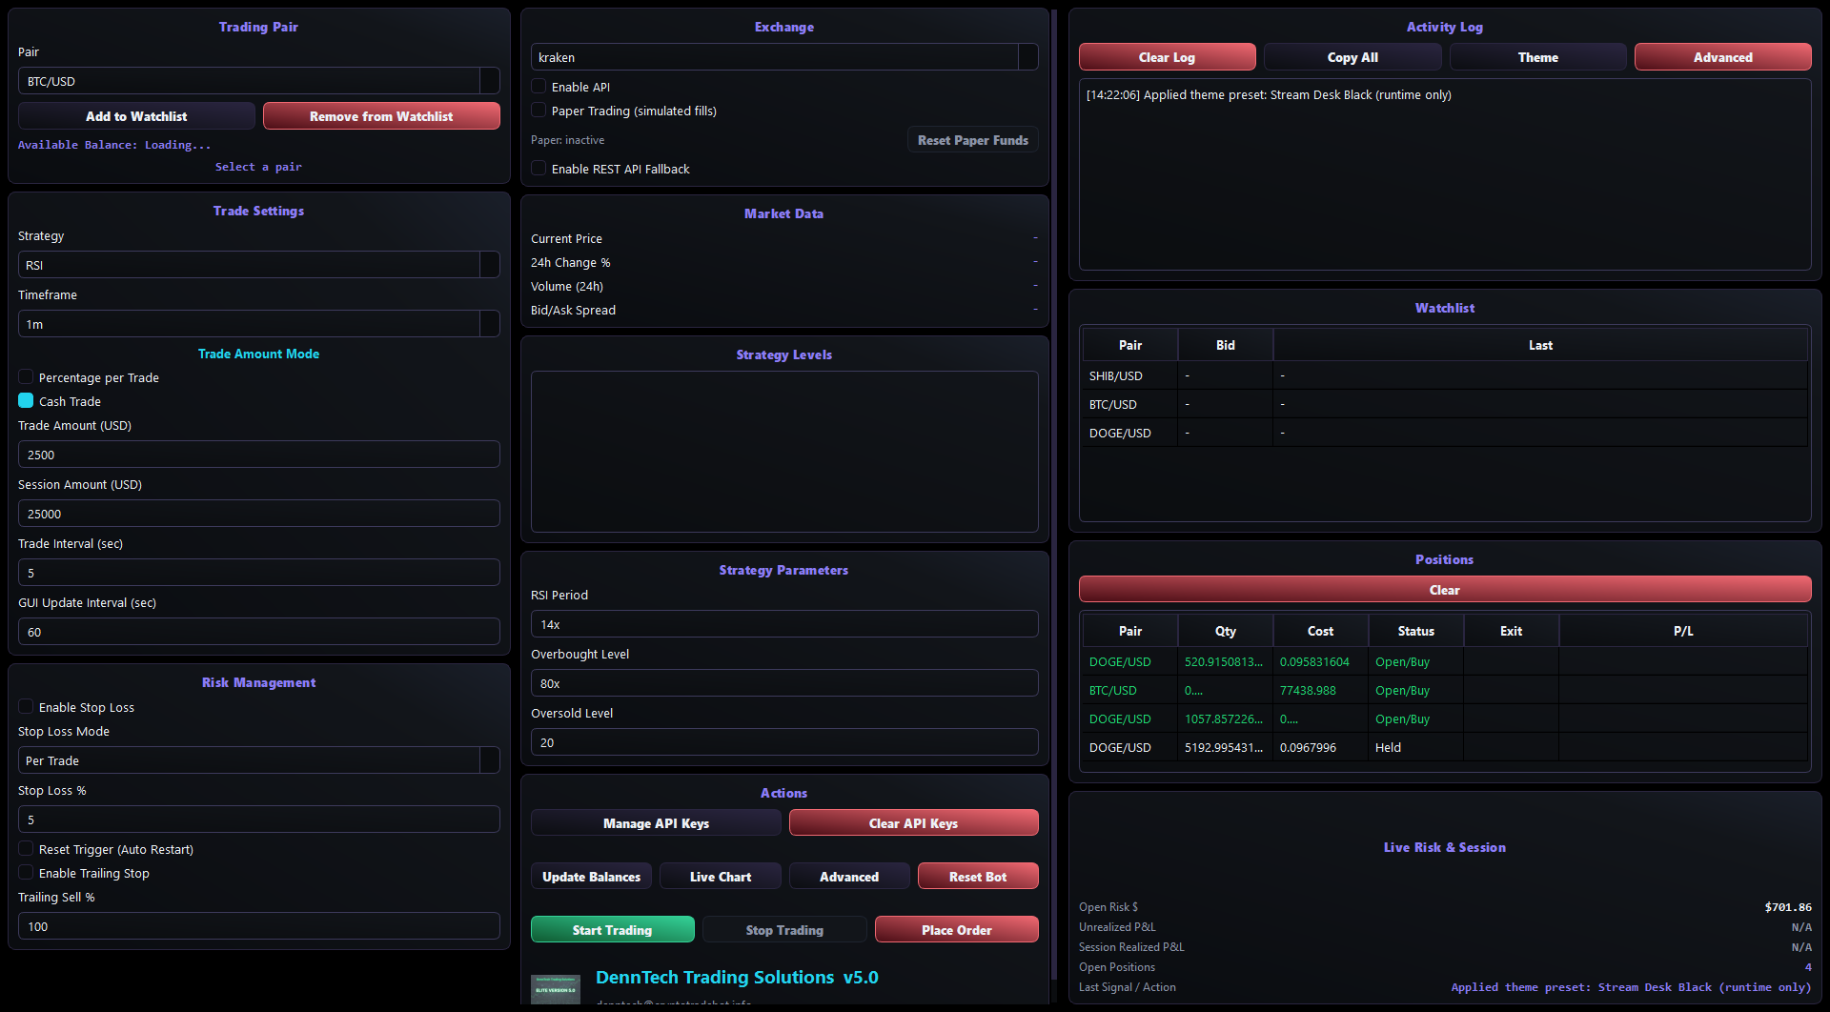Click Update Balances button
1830x1012 pixels.
click(x=591, y=877)
